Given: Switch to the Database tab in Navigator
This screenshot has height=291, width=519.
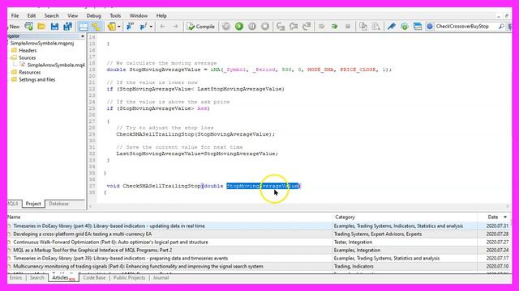Looking at the screenshot, I should 58,204.
